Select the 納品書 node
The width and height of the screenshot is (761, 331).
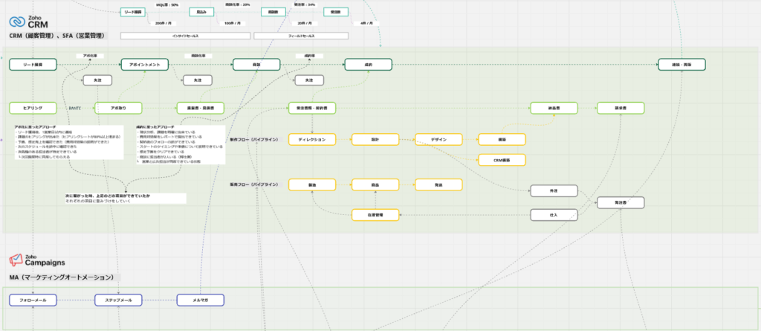(553, 108)
